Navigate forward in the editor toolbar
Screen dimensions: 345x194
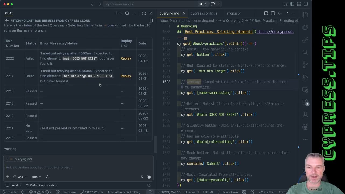(x=286, y=13)
